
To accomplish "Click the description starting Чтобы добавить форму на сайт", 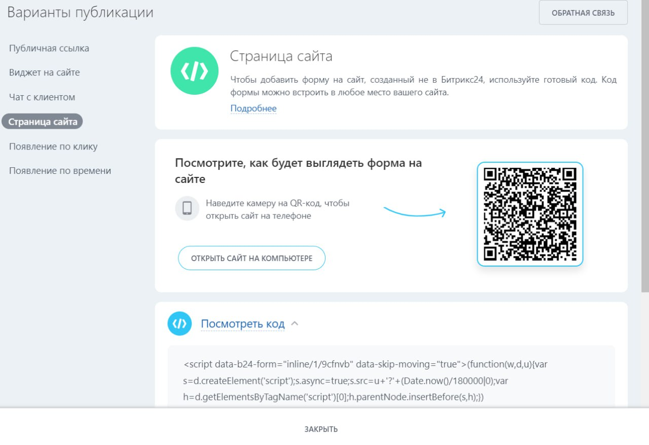I will click(x=423, y=86).
